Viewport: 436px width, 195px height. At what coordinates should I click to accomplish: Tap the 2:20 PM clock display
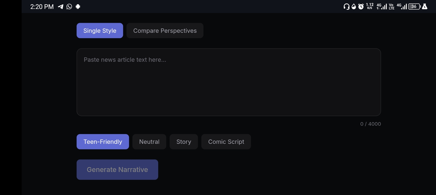(42, 7)
